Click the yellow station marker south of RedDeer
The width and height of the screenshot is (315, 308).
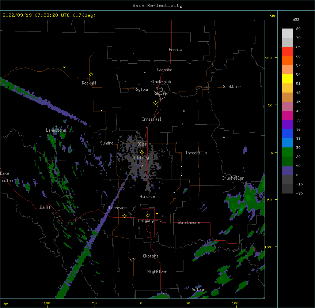point(156,103)
